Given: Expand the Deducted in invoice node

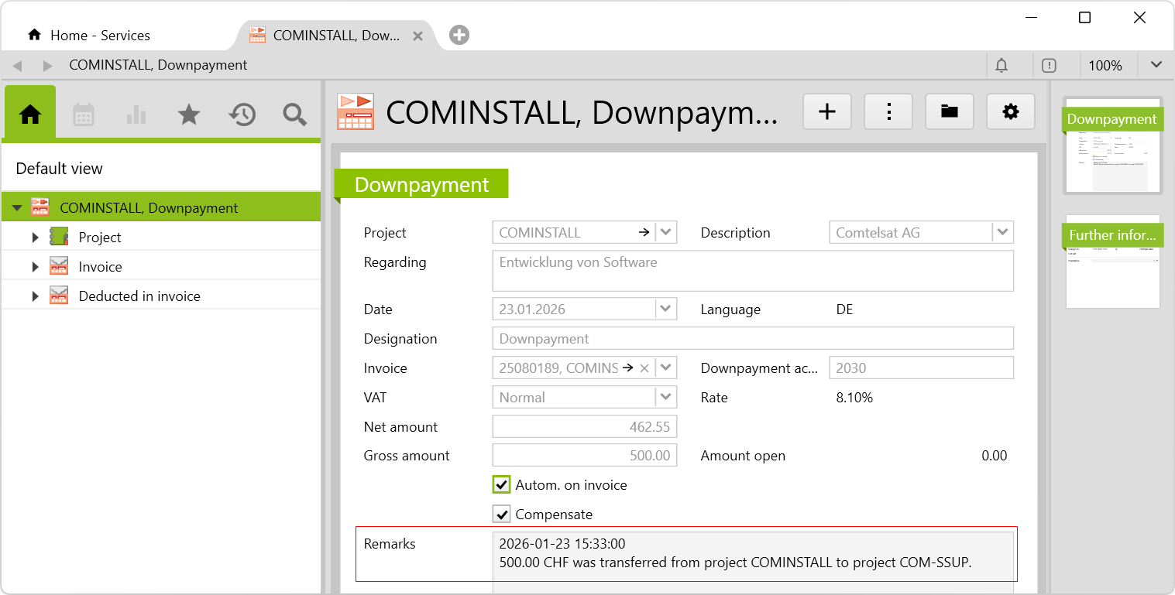Looking at the screenshot, I should [35, 296].
